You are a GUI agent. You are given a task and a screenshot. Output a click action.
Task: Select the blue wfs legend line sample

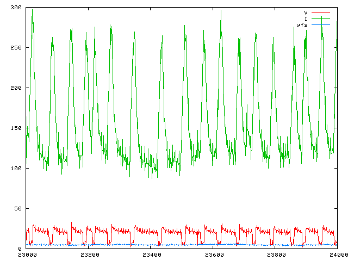[x=320, y=26]
